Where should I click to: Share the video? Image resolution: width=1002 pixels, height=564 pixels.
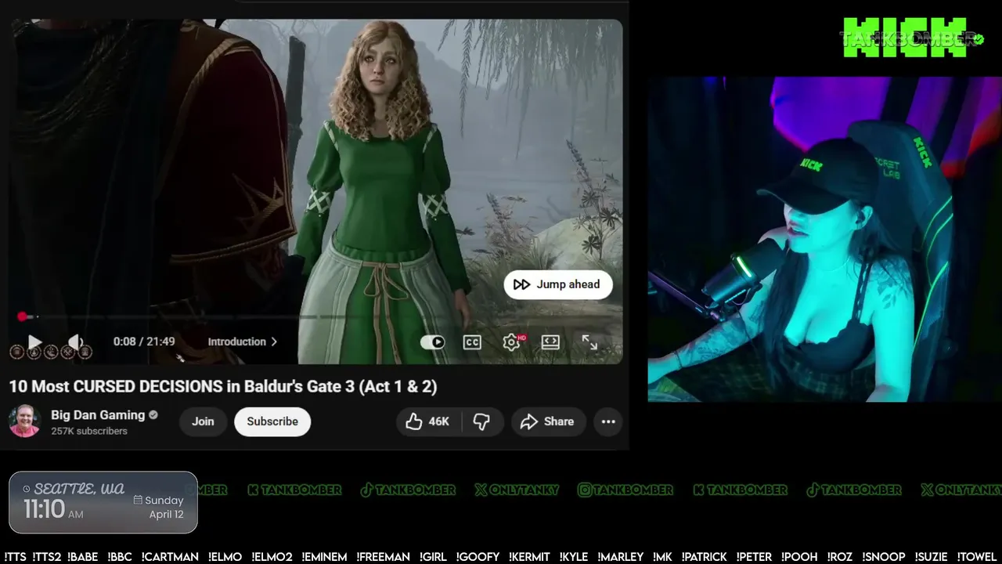click(548, 421)
